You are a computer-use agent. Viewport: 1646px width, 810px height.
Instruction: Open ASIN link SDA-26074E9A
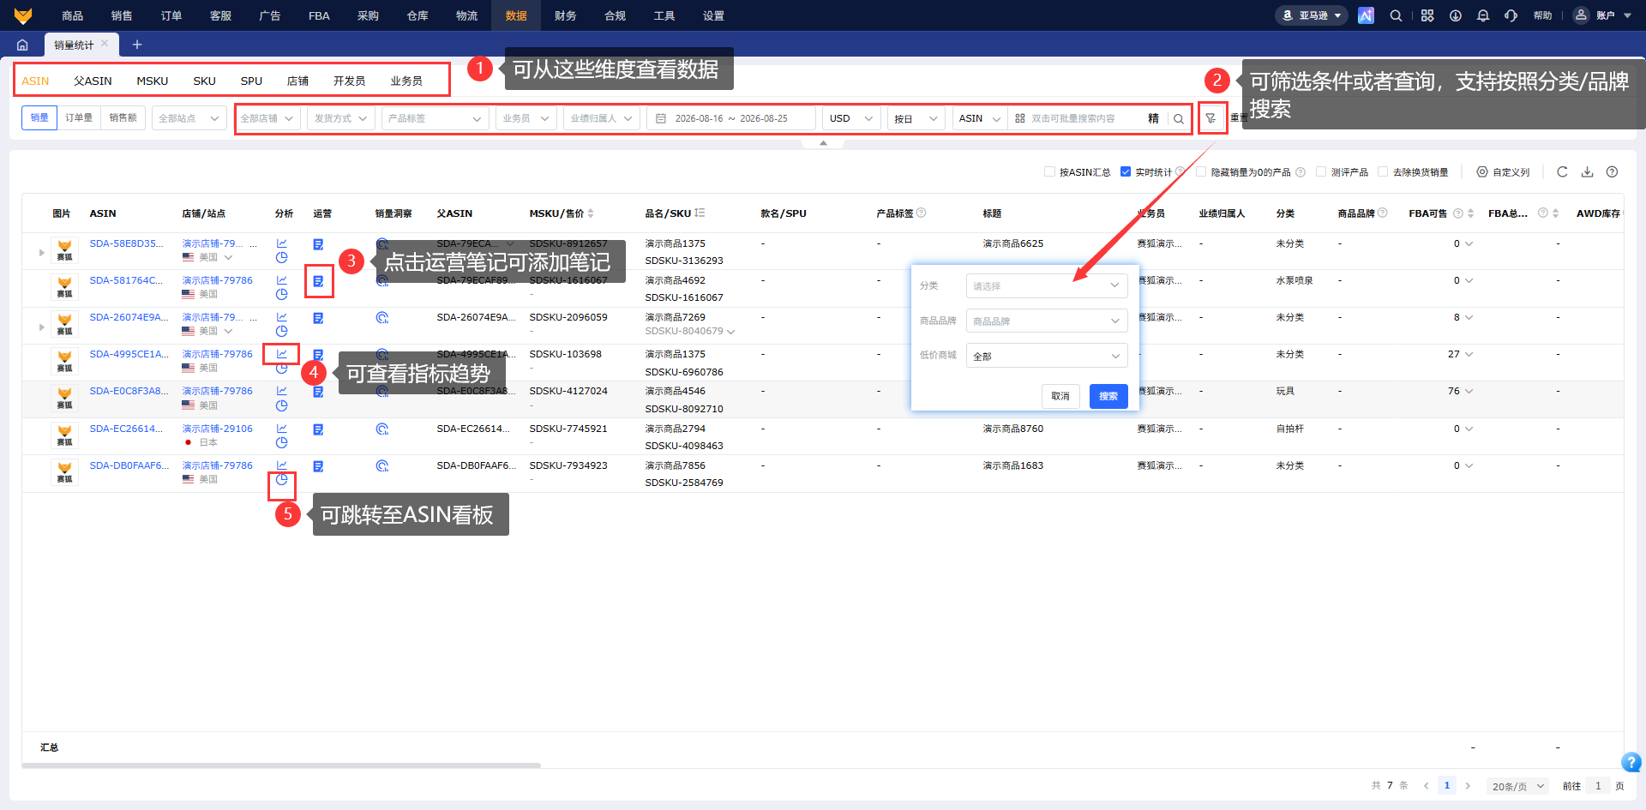(129, 317)
